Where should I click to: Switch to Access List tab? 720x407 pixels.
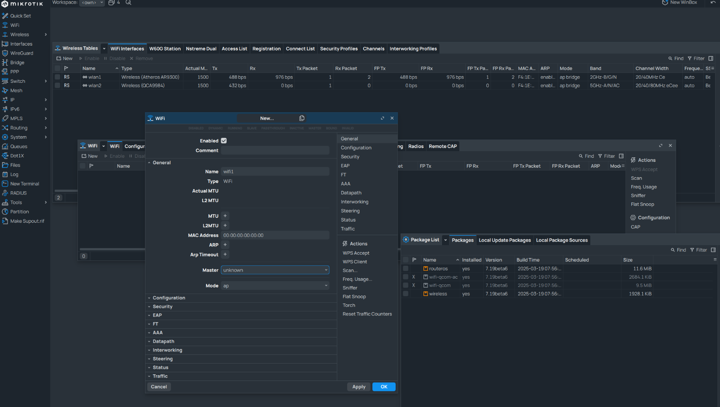click(x=234, y=49)
